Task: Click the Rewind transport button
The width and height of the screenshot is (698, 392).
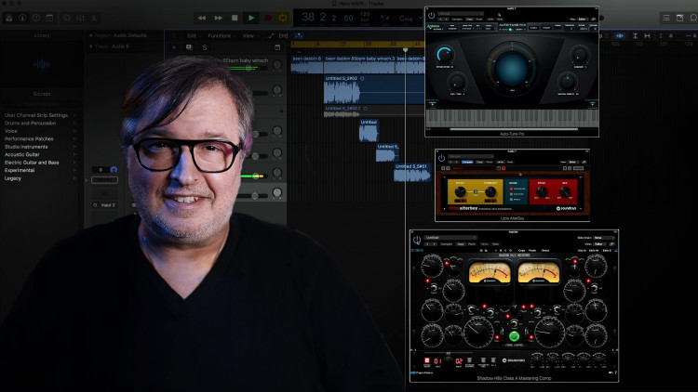Action: click(x=202, y=18)
